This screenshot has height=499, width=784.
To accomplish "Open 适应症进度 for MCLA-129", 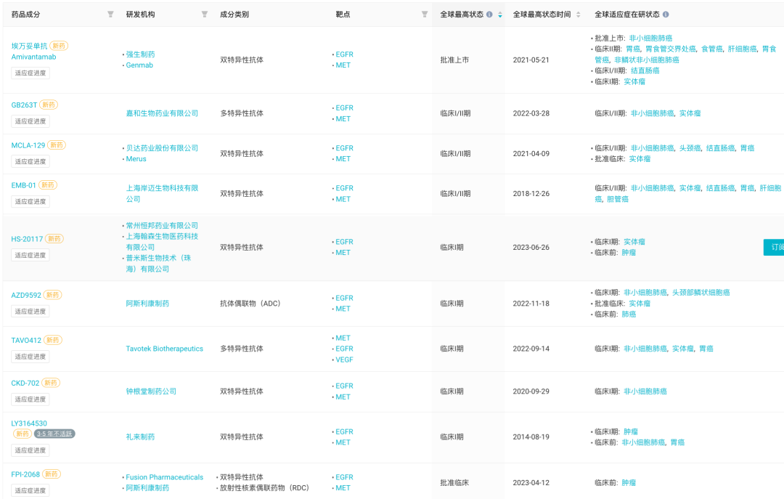I will tap(30, 161).
